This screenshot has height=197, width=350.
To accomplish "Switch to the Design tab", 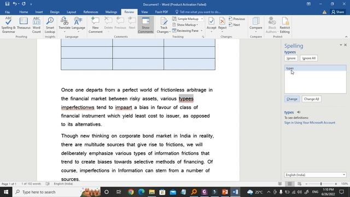I will click(x=55, y=12).
